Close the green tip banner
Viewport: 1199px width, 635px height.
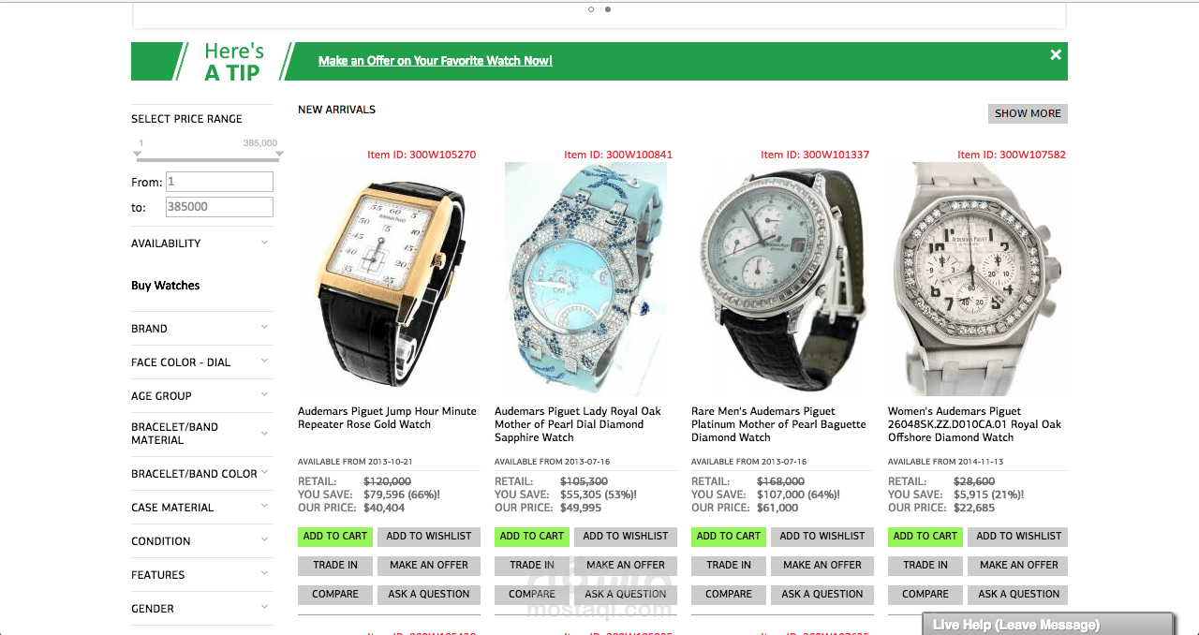click(x=1056, y=54)
